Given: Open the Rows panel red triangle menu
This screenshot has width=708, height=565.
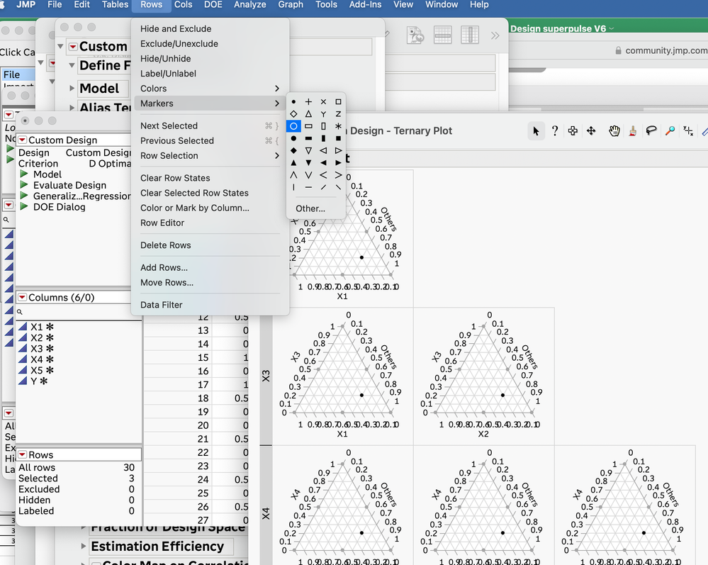Looking at the screenshot, I should [x=22, y=454].
